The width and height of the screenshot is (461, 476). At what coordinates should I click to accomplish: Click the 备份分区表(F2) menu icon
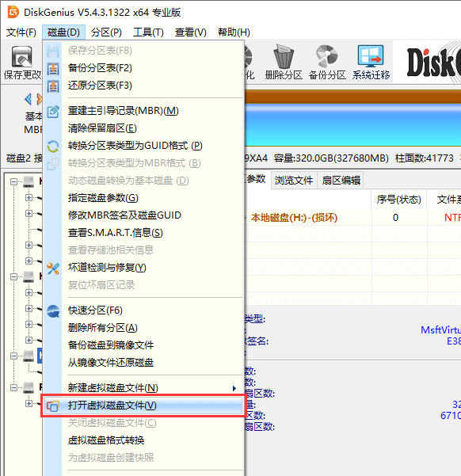(x=53, y=69)
